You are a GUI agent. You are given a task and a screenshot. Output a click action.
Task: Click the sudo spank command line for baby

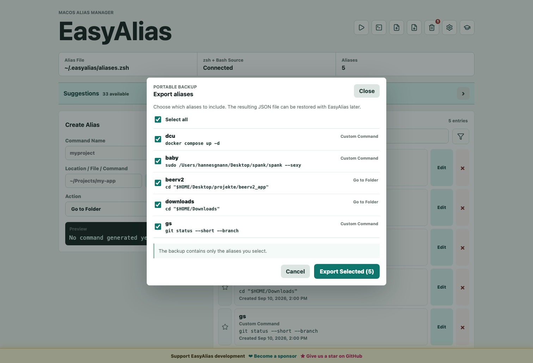[233, 165]
